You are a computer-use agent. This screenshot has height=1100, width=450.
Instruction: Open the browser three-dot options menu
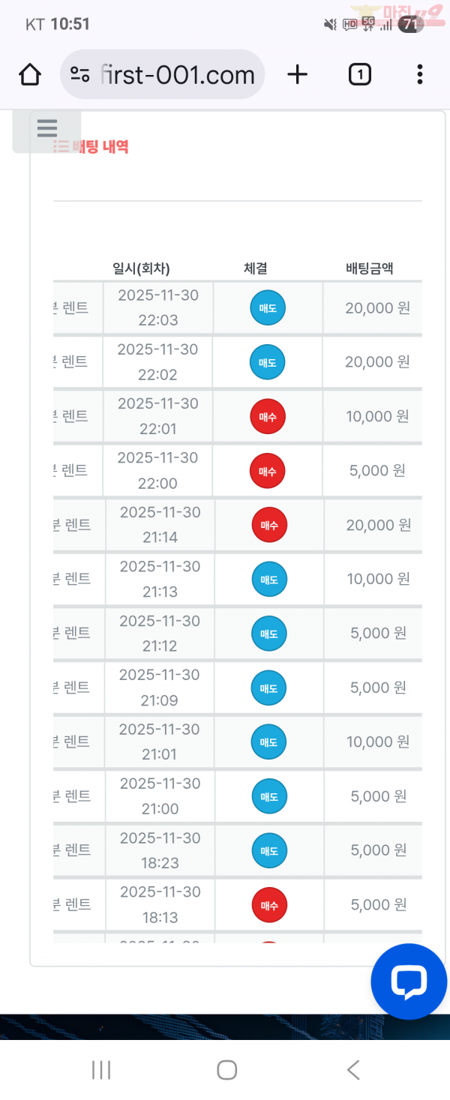click(x=419, y=74)
